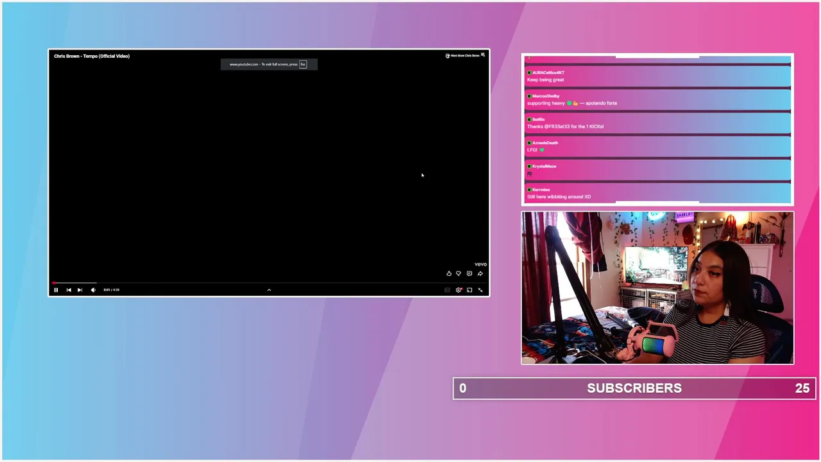821x462 pixels.
Task: Open the player settings gear
Action: [x=459, y=290]
